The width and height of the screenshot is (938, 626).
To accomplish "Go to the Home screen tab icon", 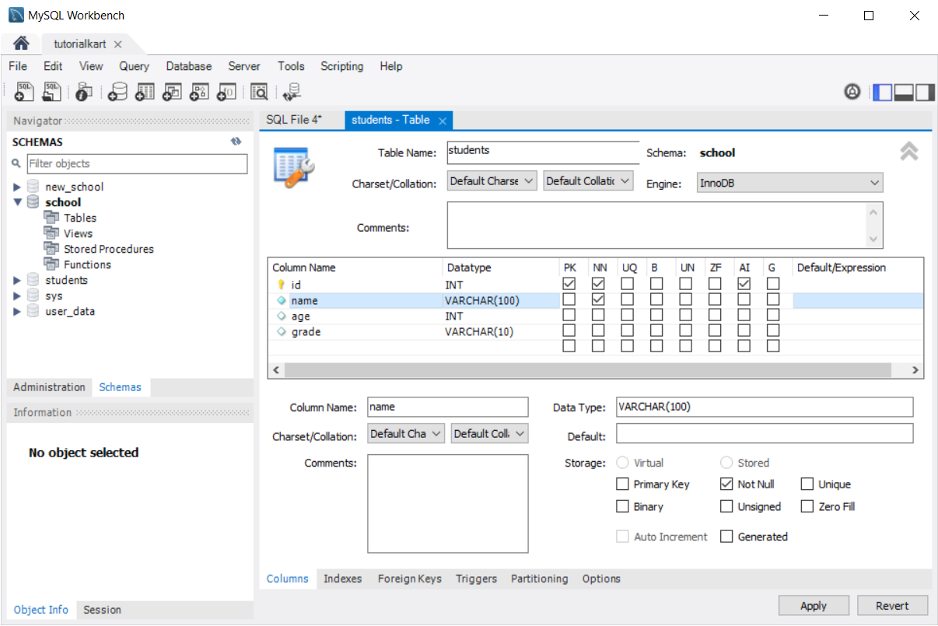I will tap(22, 44).
